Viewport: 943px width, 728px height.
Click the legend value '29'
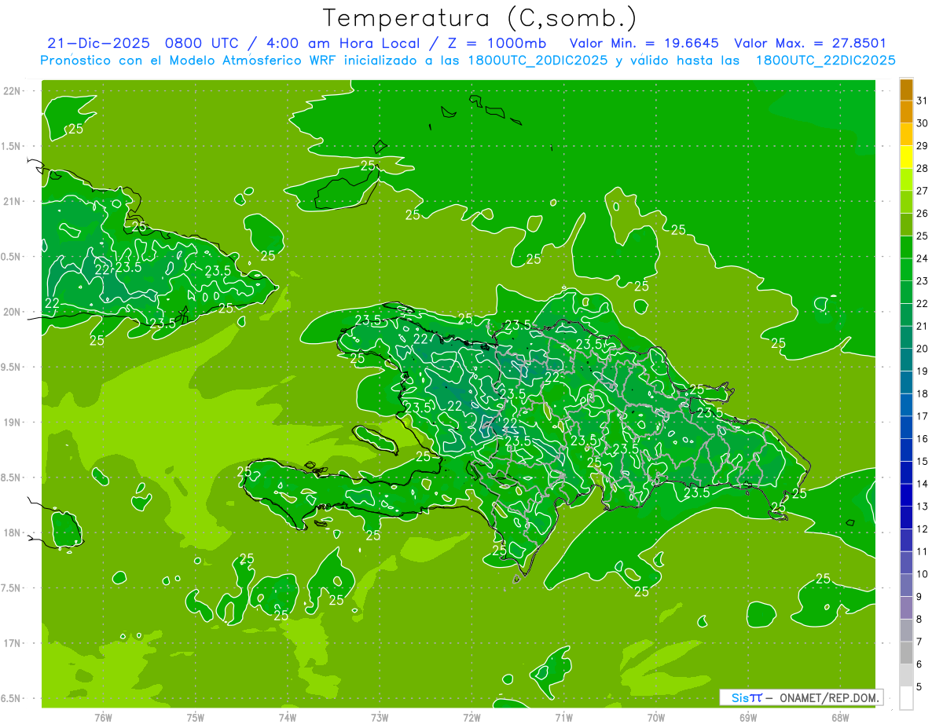[x=923, y=146]
